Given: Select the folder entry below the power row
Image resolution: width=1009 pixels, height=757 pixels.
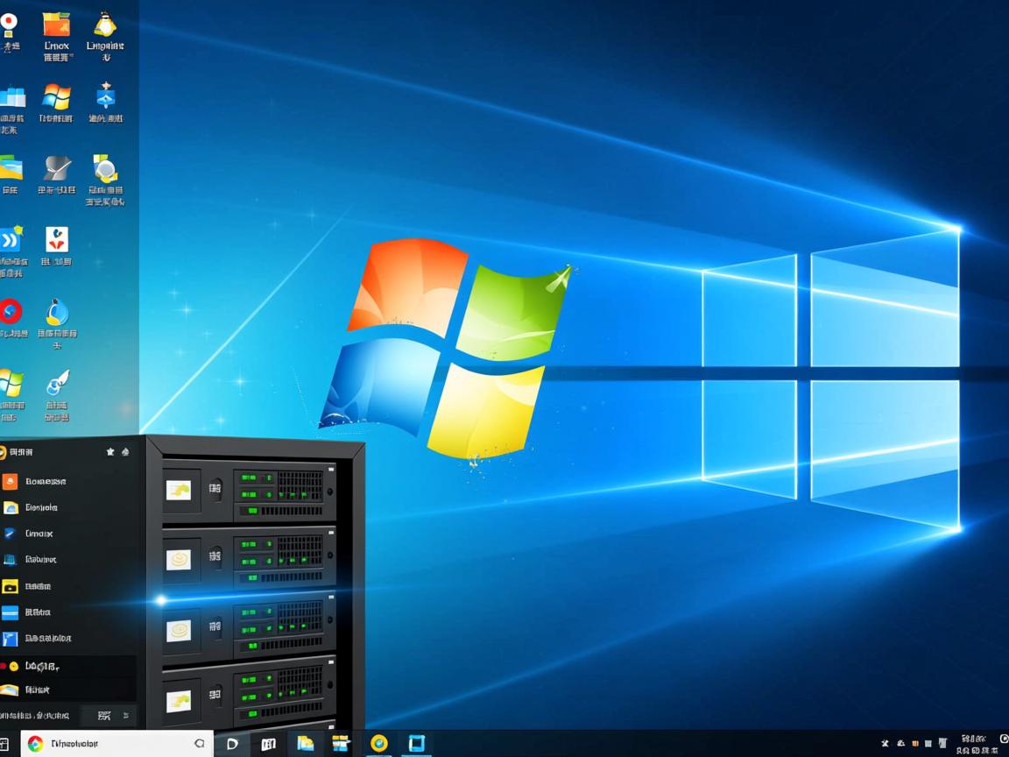Looking at the screenshot, I should pos(37,690).
